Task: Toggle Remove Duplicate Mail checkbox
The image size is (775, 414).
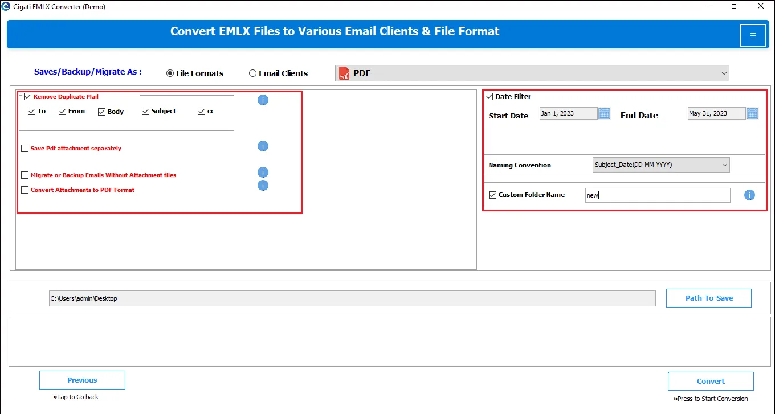Action: pyautogui.click(x=27, y=97)
